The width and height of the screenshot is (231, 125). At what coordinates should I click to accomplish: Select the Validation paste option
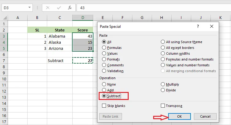tap(113, 71)
